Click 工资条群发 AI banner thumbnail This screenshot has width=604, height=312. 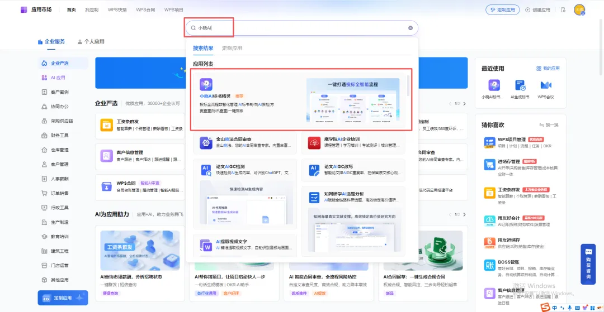(140, 251)
